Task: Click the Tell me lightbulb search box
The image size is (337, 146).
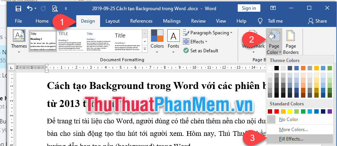Action: [270, 21]
